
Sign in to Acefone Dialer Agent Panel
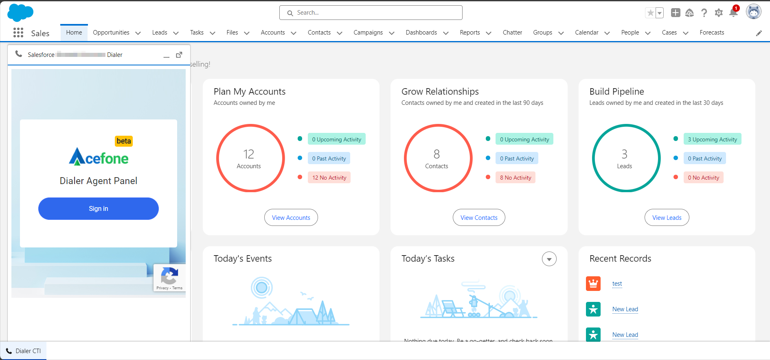(99, 208)
